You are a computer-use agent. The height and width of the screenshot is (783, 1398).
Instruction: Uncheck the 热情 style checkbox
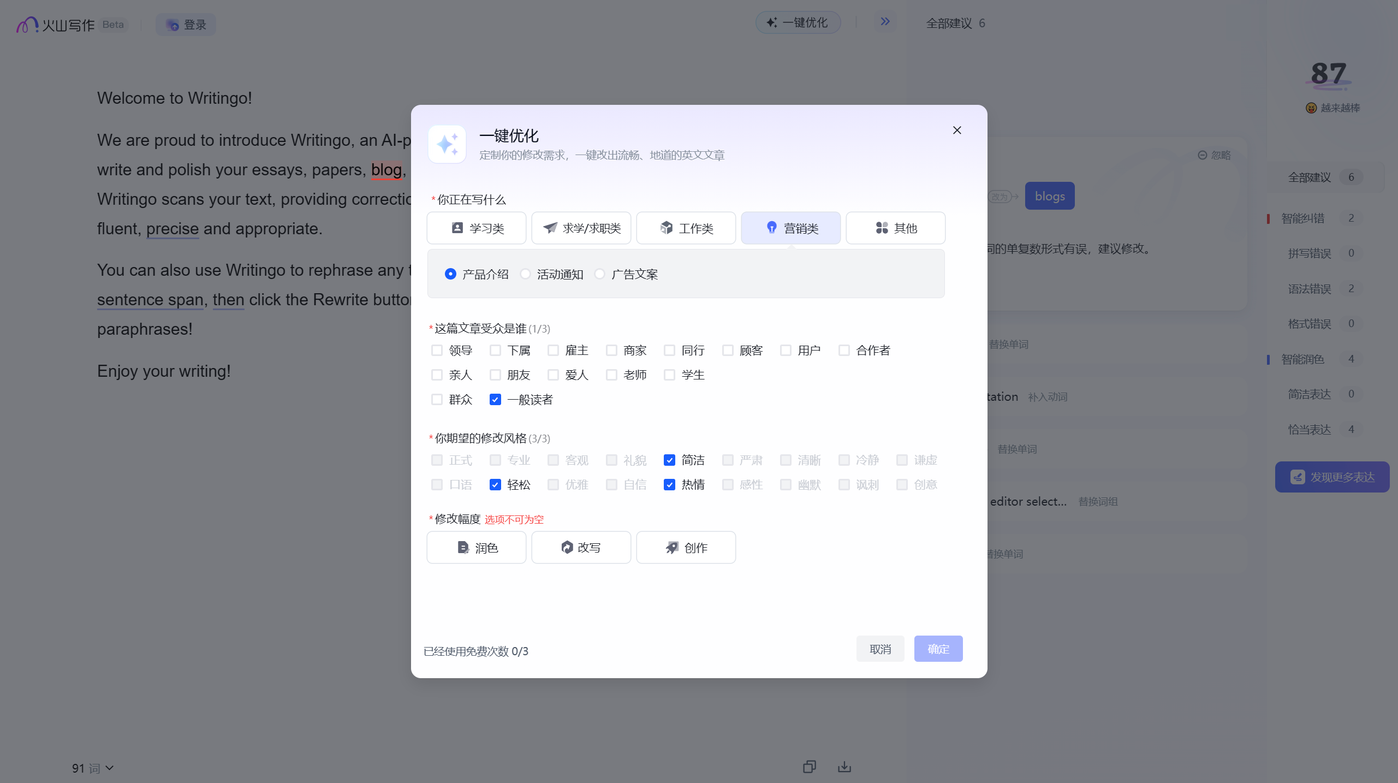point(669,484)
